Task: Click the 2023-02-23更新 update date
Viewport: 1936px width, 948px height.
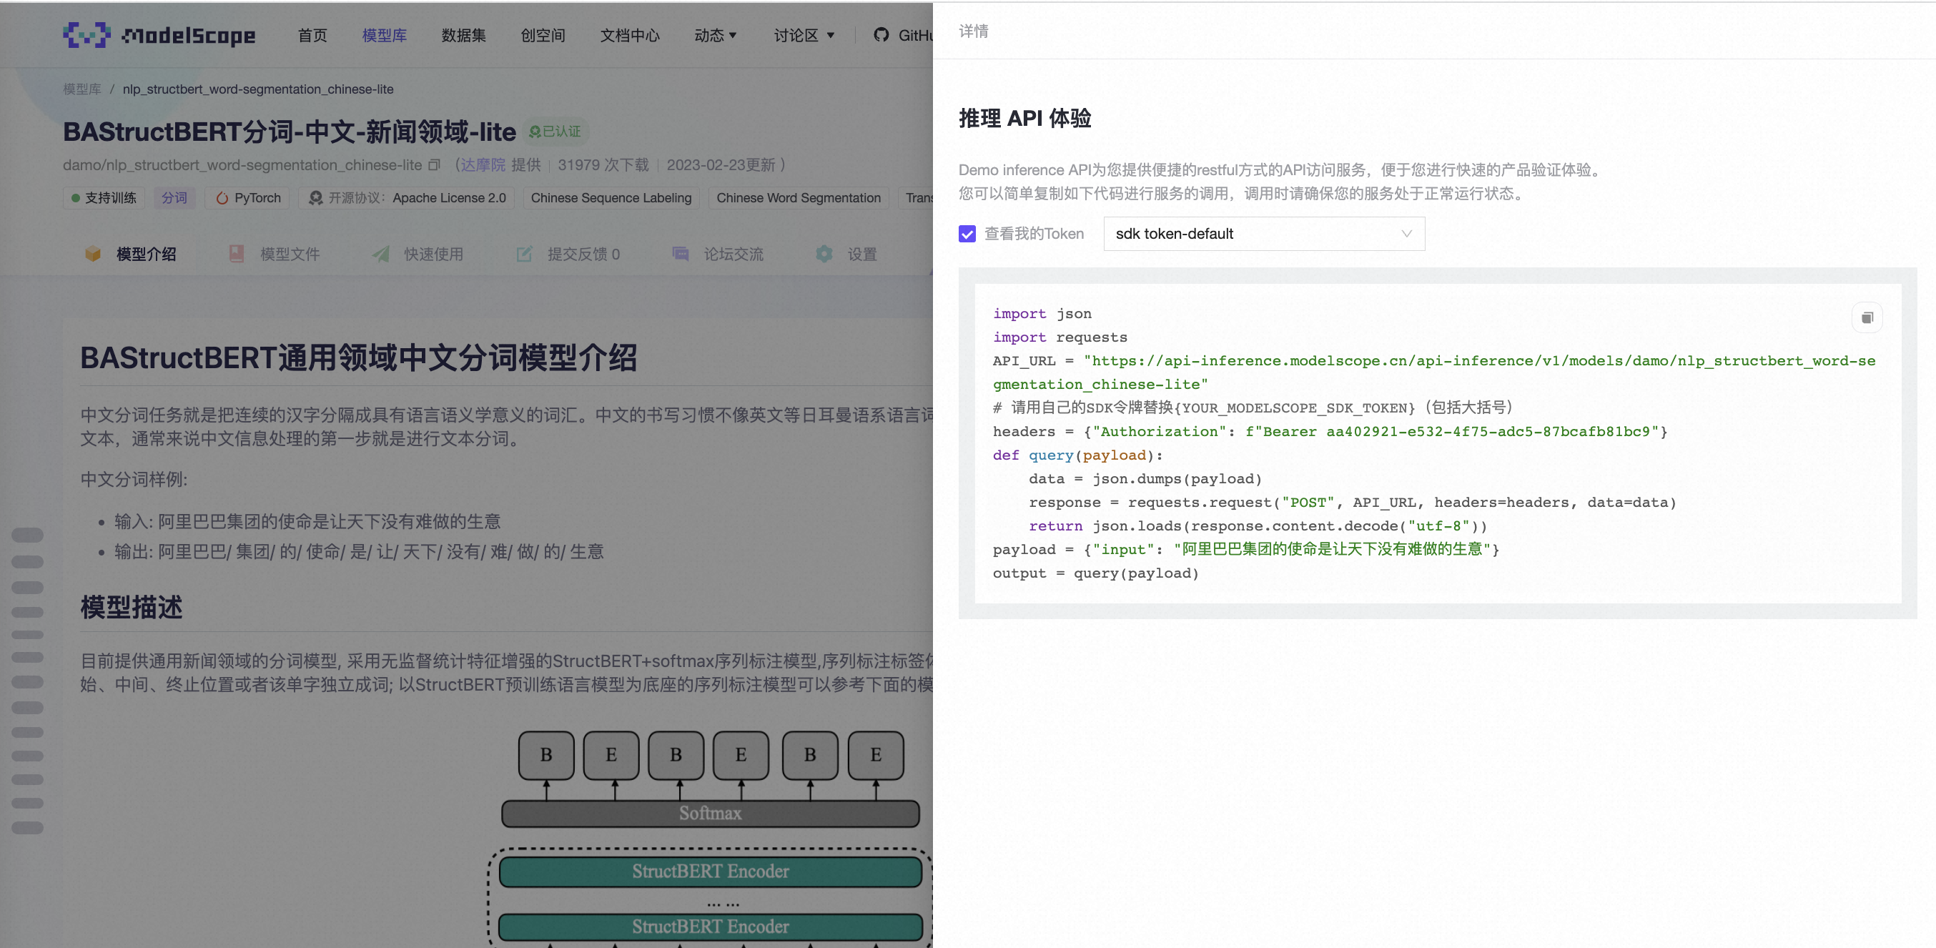Action: point(721,164)
